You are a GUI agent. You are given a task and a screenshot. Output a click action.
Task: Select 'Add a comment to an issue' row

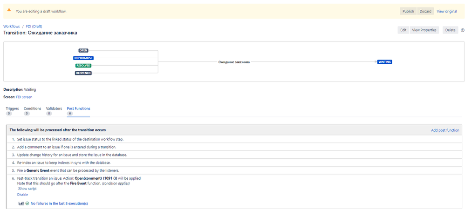[234, 147]
